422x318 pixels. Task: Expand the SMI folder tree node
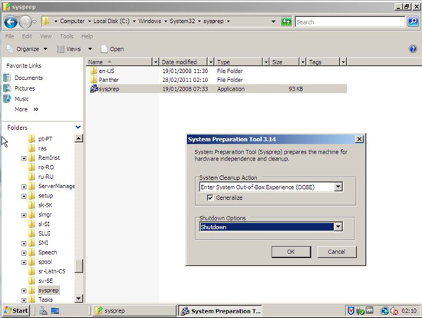tap(24, 243)
